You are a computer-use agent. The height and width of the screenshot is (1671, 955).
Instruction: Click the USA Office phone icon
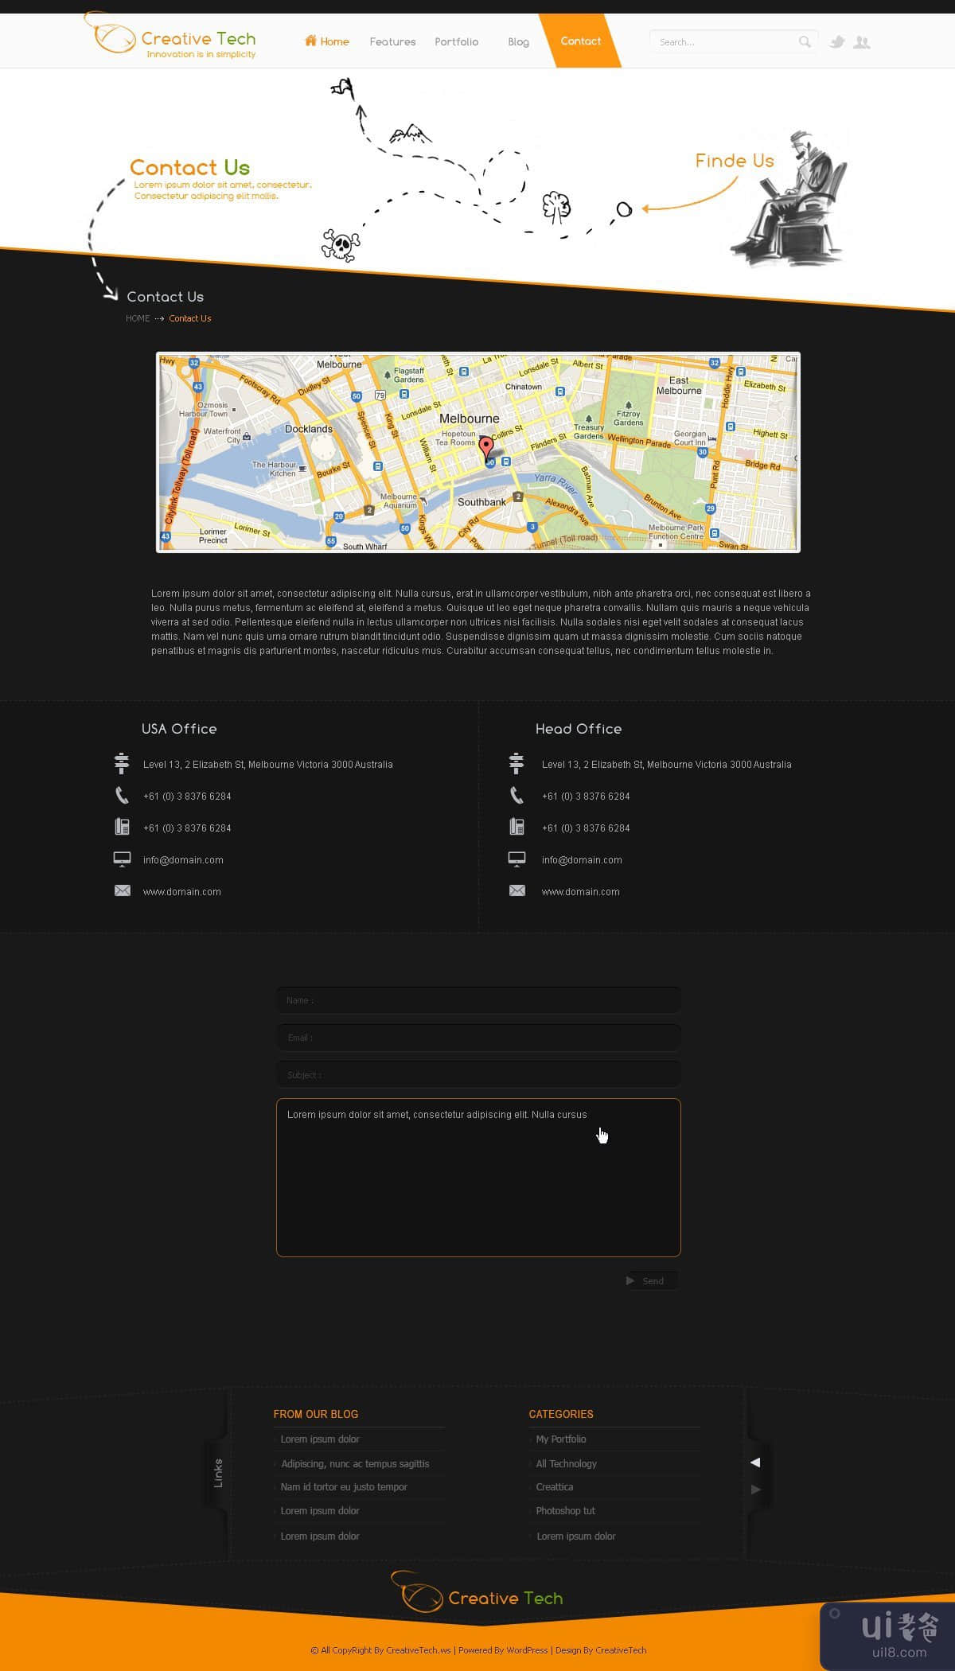(122, 796)
